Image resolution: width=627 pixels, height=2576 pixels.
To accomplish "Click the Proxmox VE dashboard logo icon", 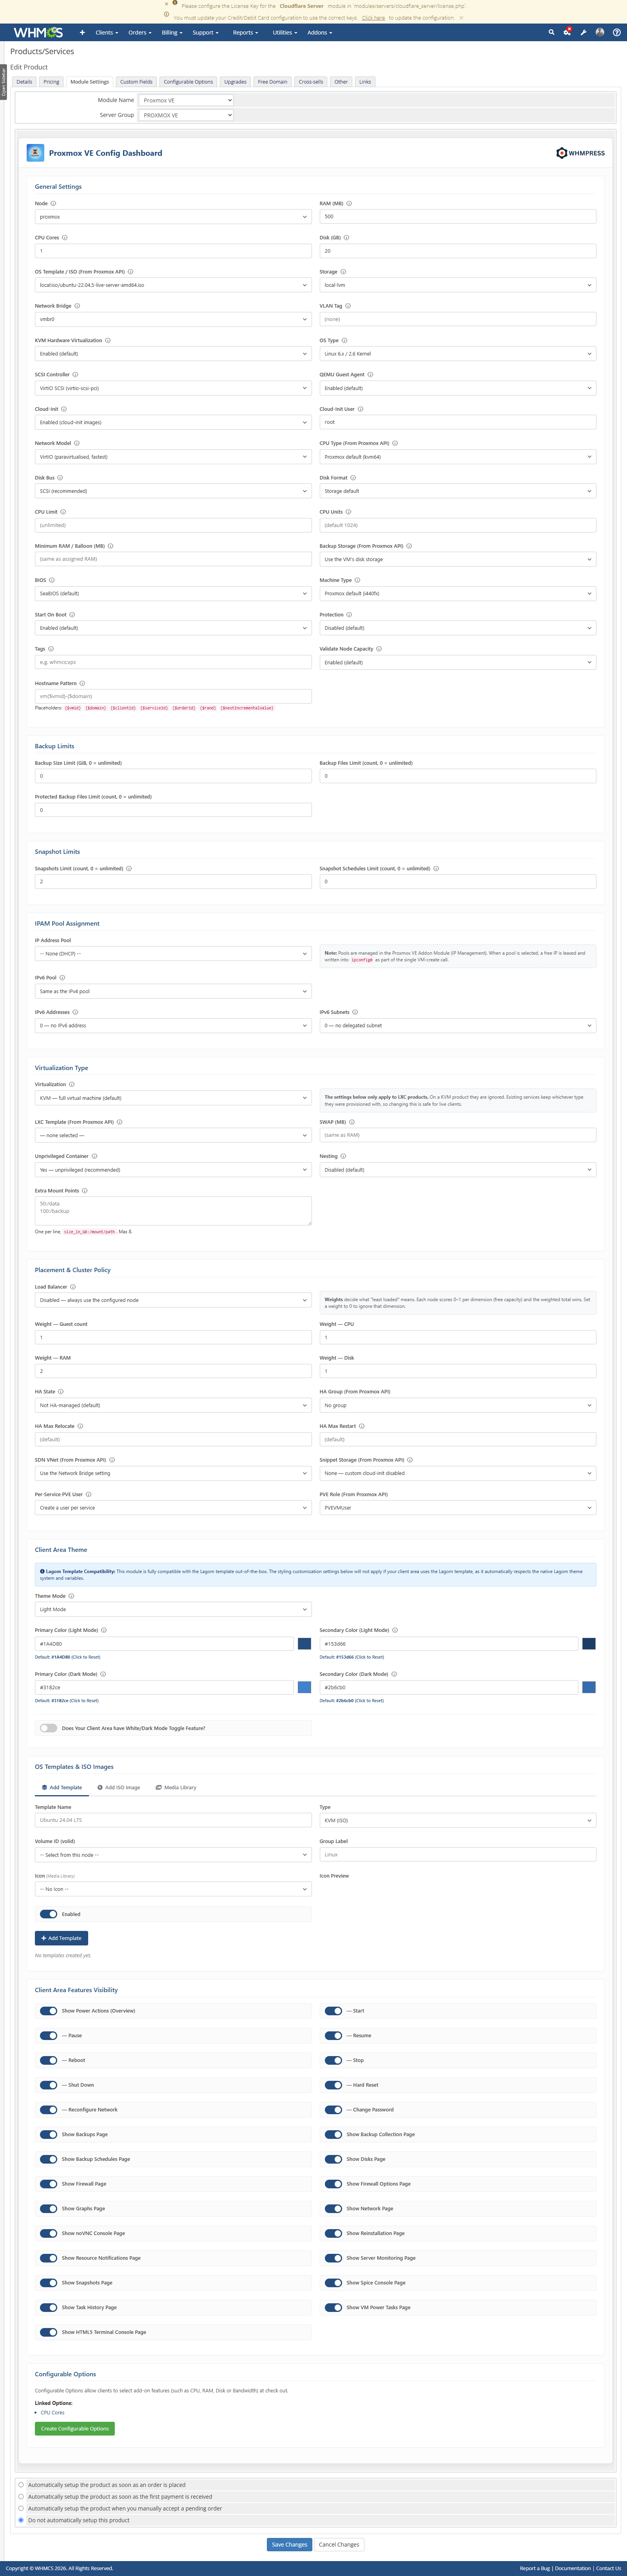I will [x=35, y=153].
